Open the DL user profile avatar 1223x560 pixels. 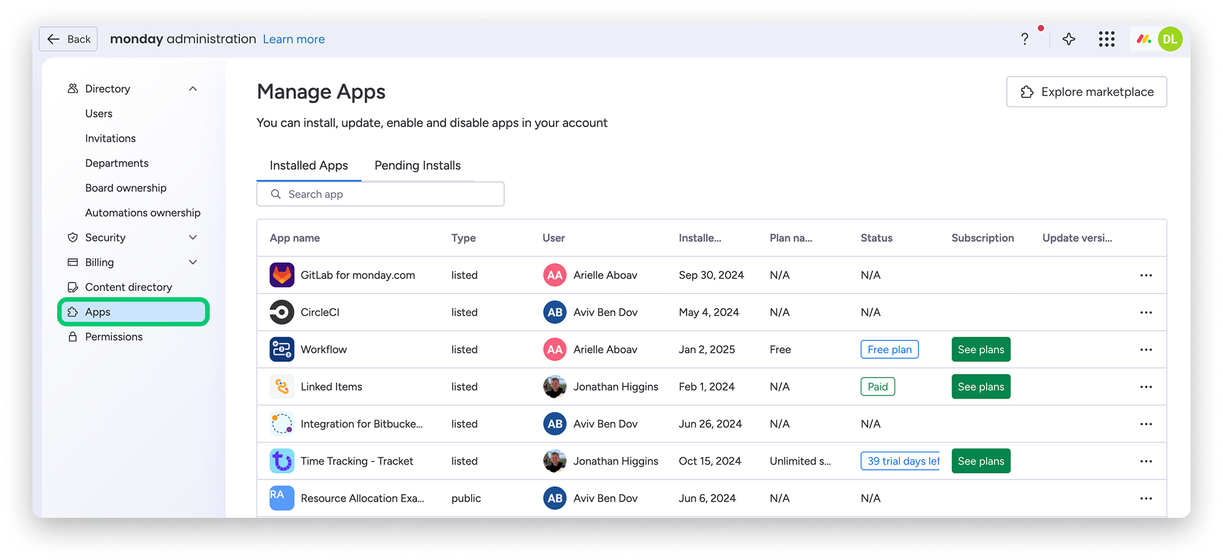[1170, 39]
